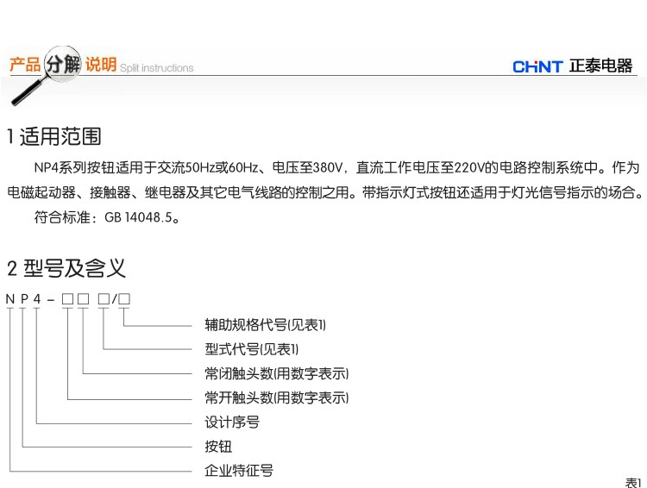Click the blue CHNT logo
This screenshot has height=488, width=647.
coord(537,66)
